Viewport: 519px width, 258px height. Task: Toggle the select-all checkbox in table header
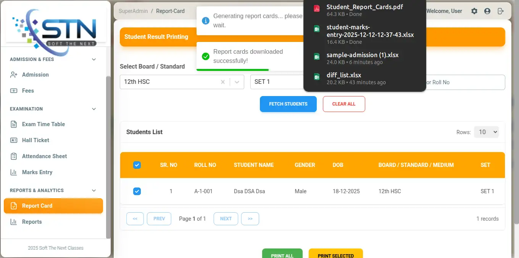137,165
